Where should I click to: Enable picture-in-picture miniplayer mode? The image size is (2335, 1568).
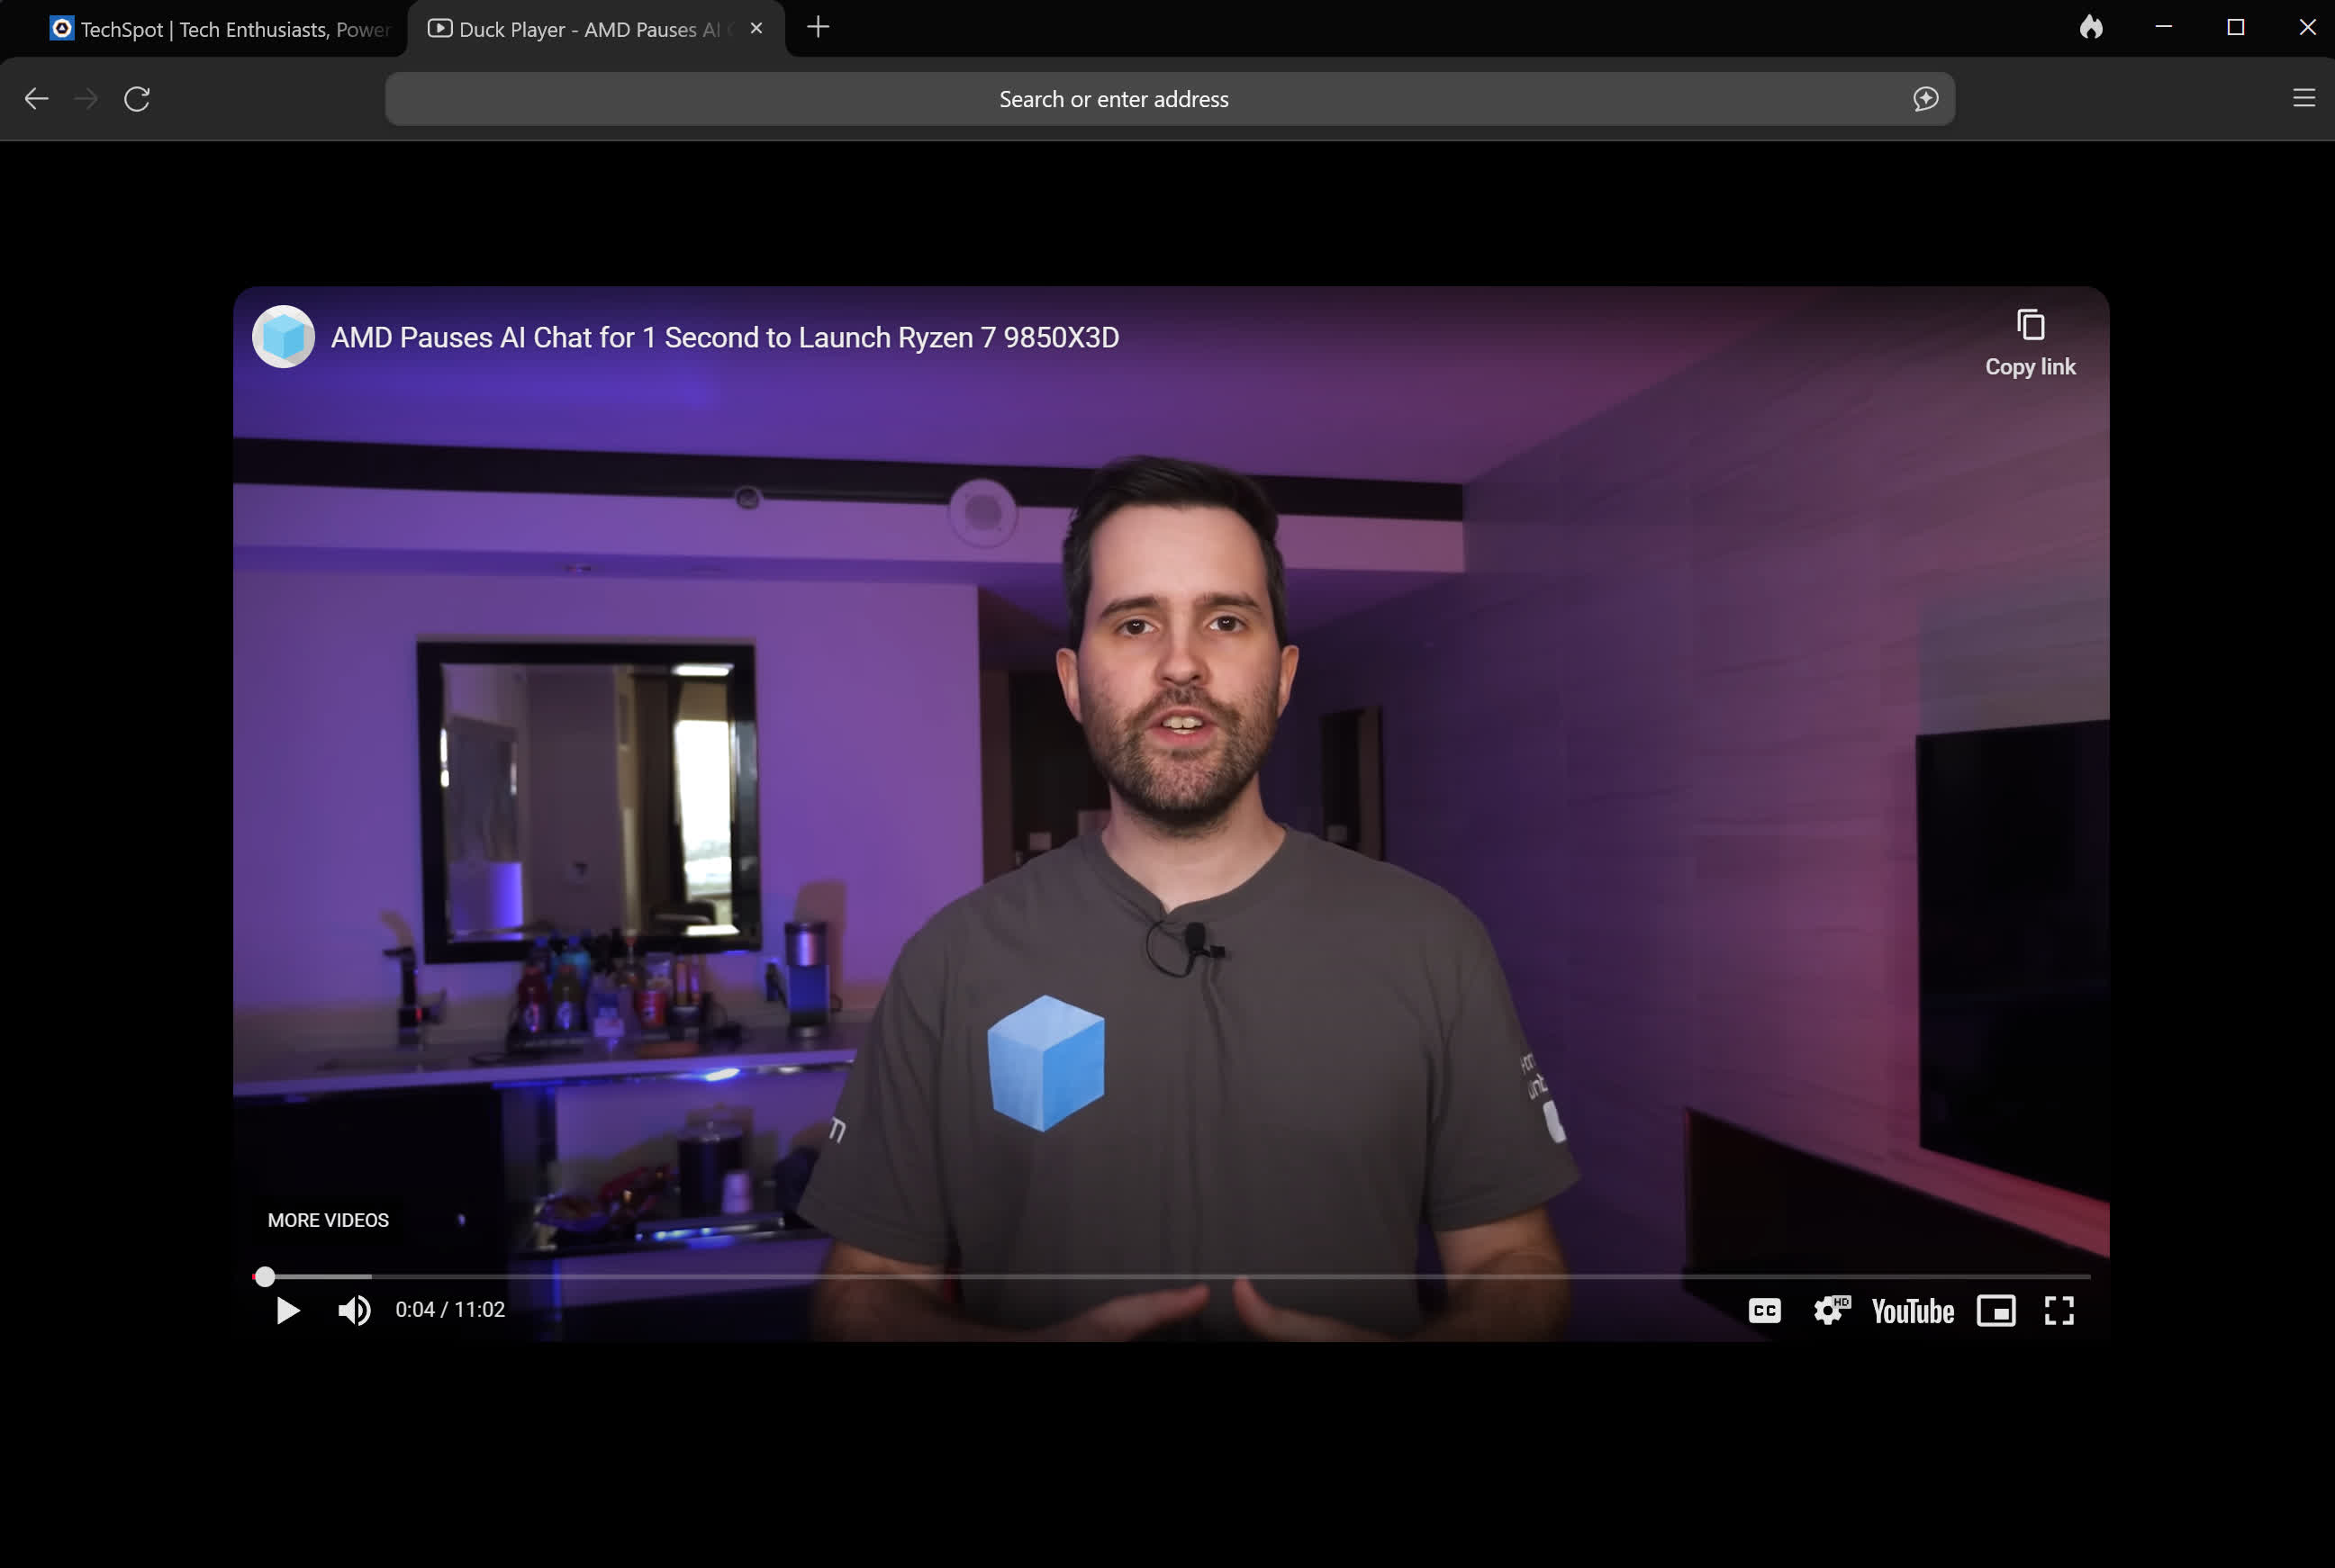point(1996,1310)
